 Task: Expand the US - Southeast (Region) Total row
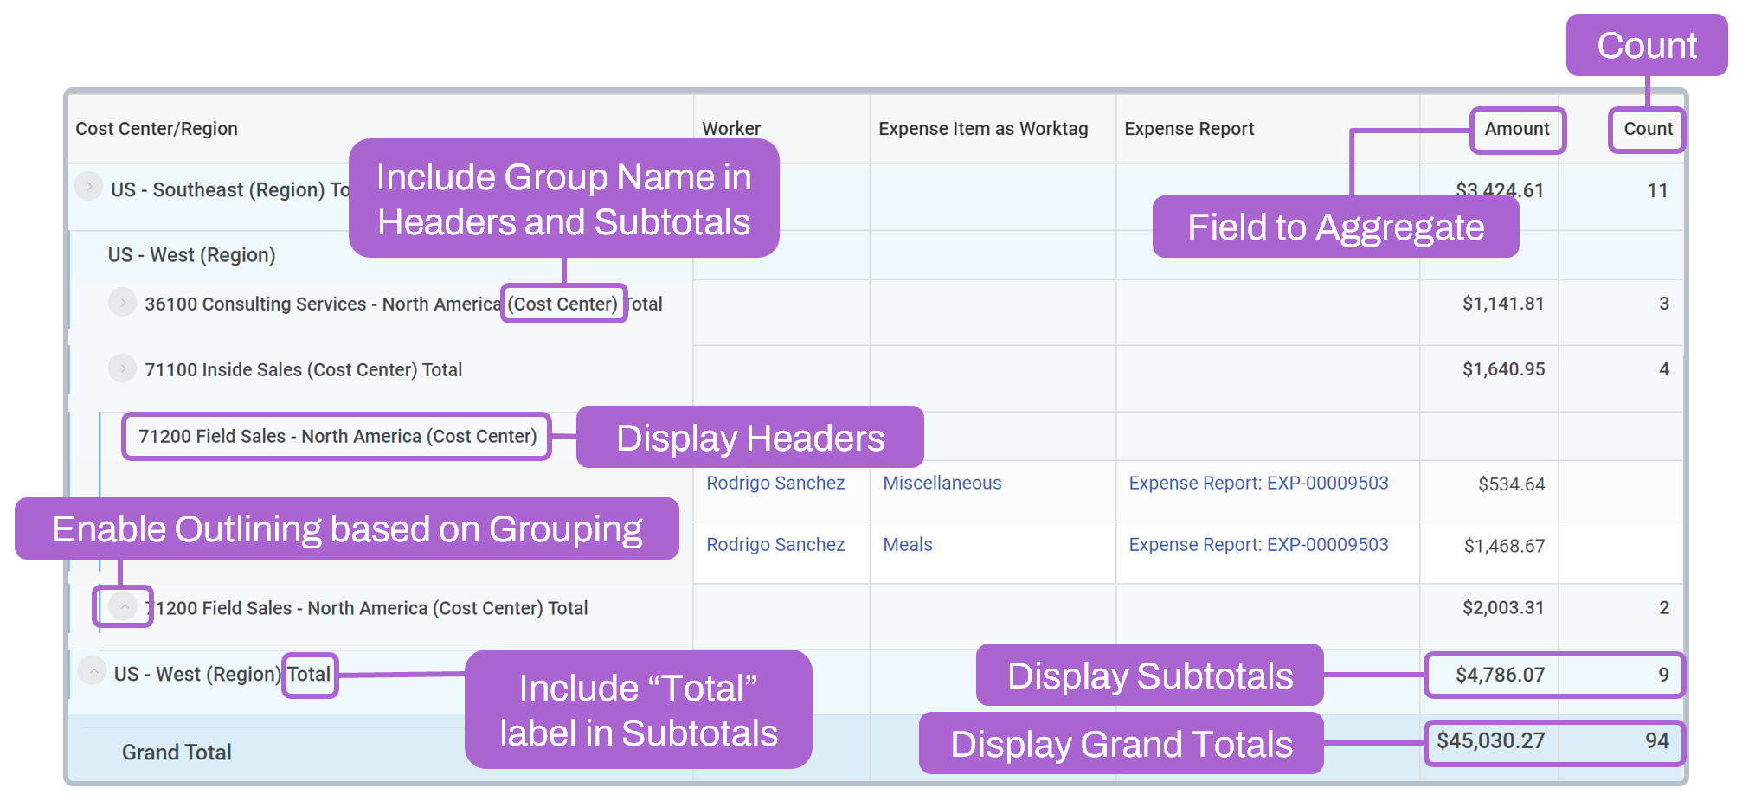pyautogui.click(x=88, y=186)
